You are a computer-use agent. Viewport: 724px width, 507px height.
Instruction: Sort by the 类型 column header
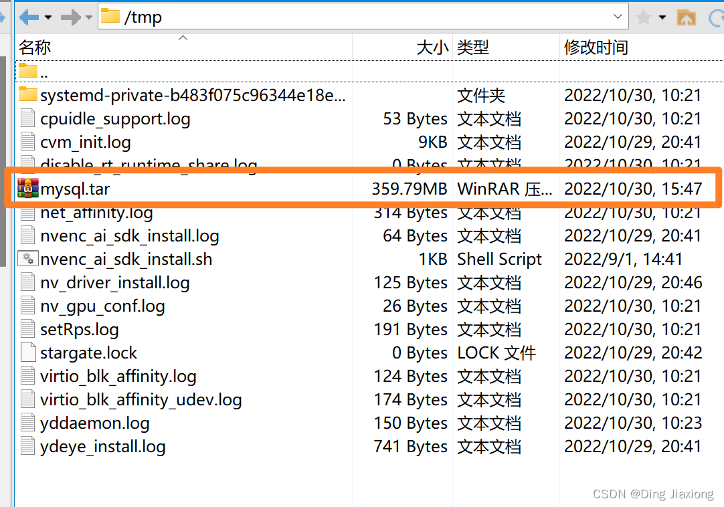[506, 47]
